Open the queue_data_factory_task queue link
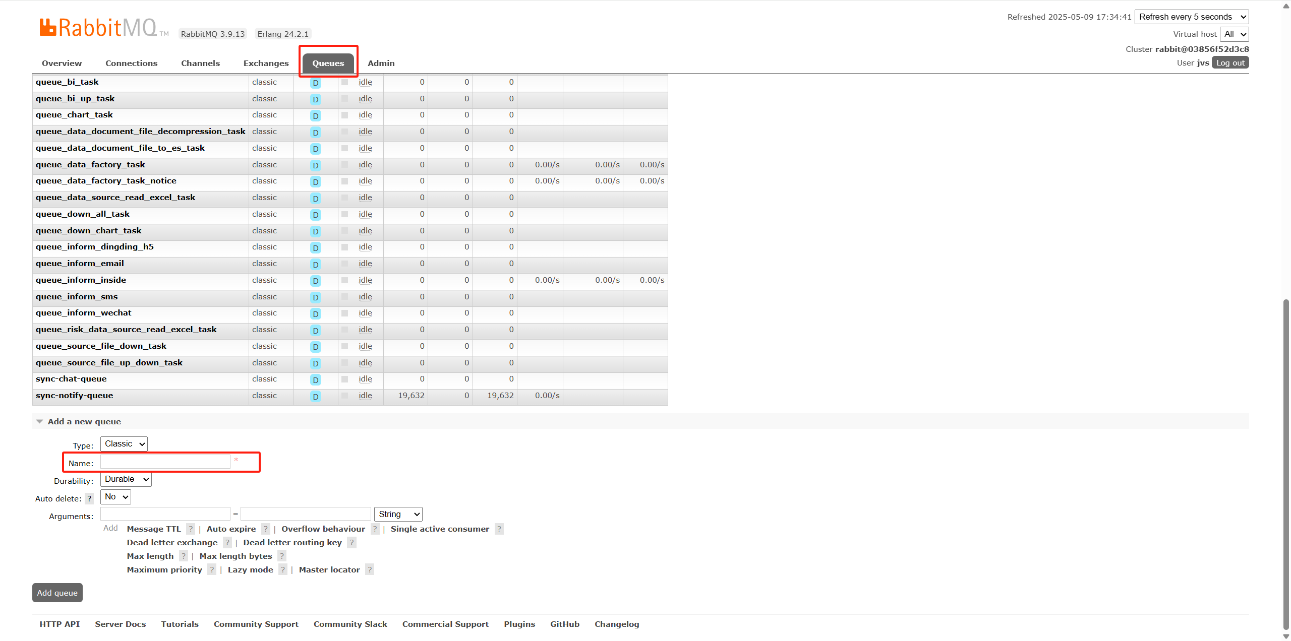The height and width of the screenshot is (641, 1291). click(90, 164)
